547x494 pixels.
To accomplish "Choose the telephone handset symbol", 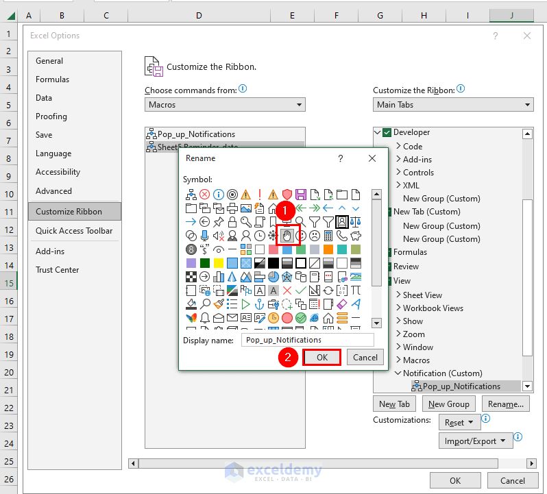I will click(342, 236).
